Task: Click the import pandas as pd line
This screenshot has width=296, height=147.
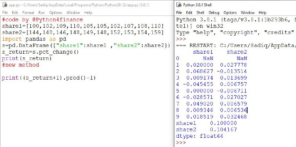Action: 34,39
